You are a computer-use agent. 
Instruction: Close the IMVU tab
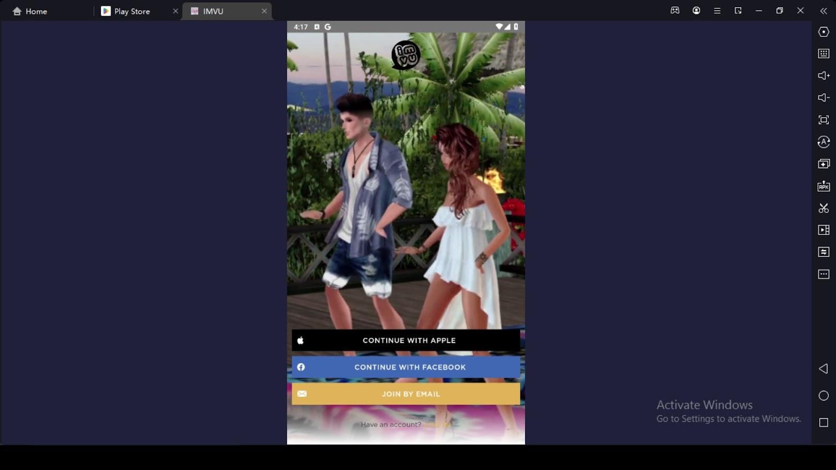pos(264,11)
